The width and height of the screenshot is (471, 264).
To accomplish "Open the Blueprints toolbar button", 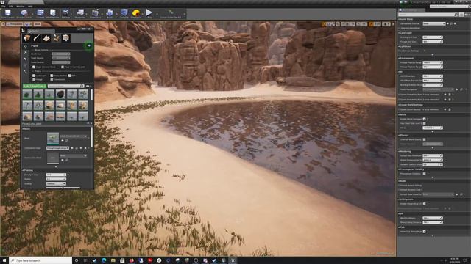I will [x=80, y=13].
